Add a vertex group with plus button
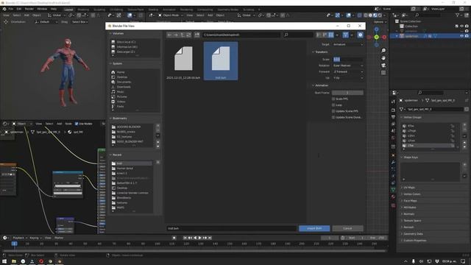 pyautogui.click(x=464, y=125)
